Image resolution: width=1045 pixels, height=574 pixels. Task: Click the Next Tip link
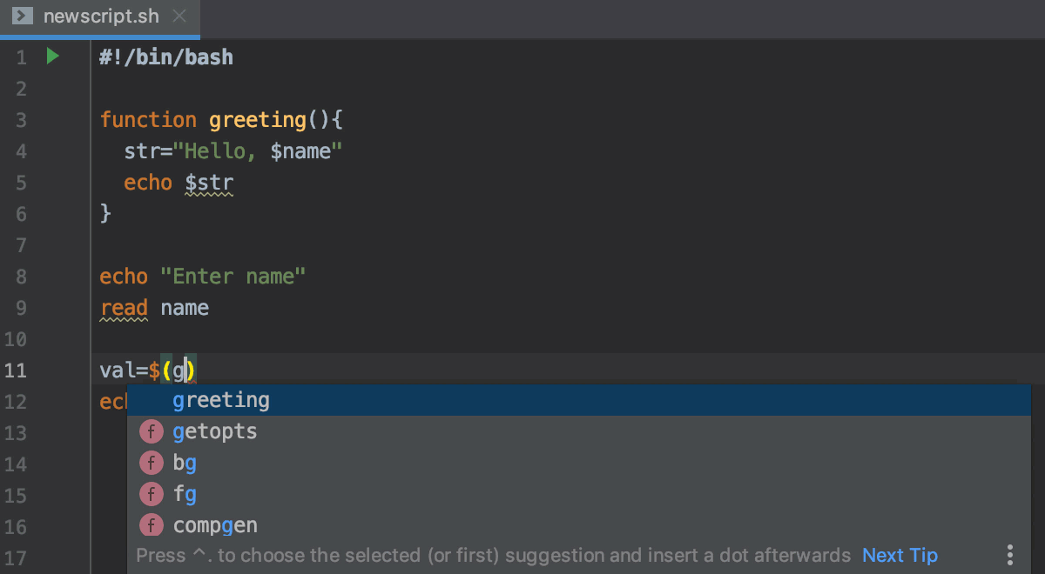[x=900, y=555]
